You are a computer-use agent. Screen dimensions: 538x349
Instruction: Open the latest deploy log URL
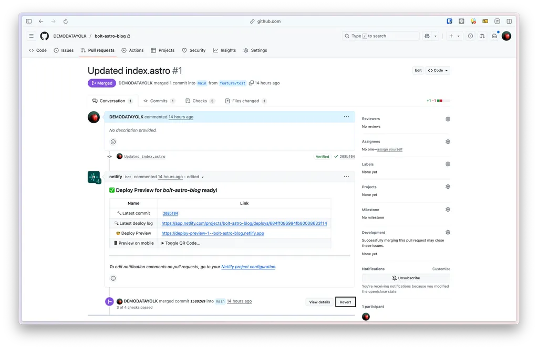(x=244, y=223)
